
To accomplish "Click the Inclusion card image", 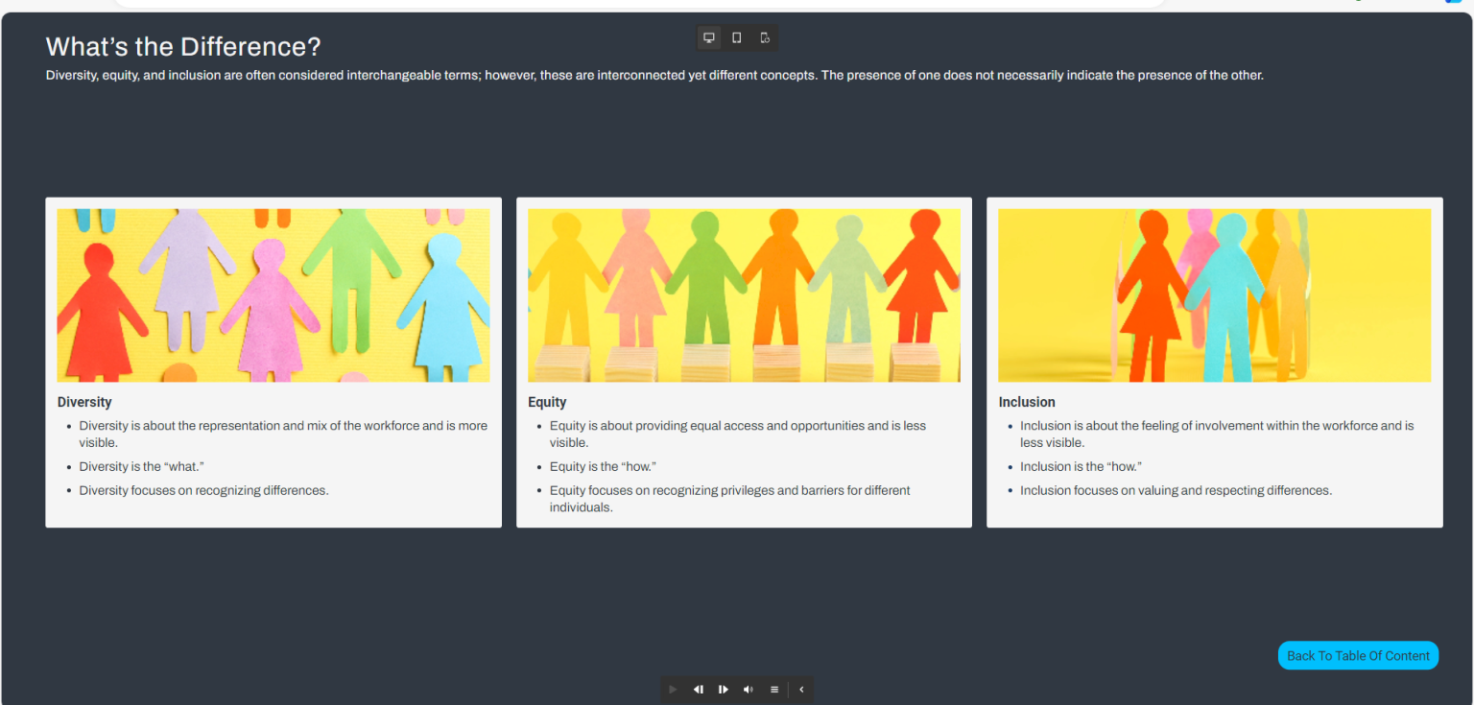I will (1214, 294).
